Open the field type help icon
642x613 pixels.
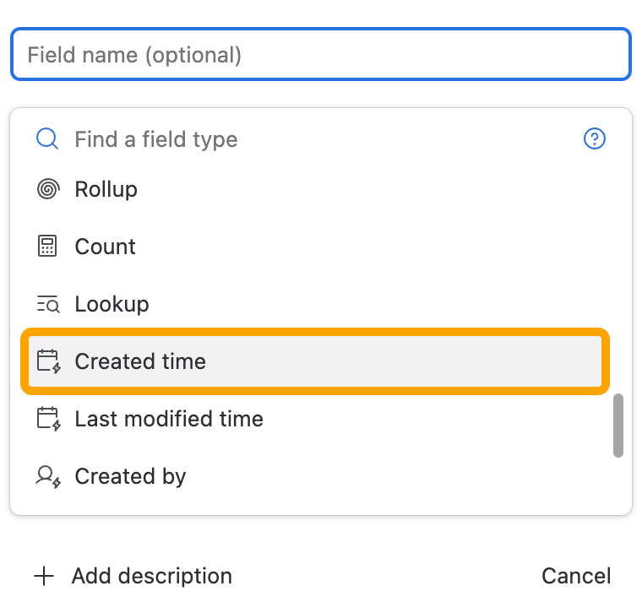pyautogui.click(x=594, y=138)
